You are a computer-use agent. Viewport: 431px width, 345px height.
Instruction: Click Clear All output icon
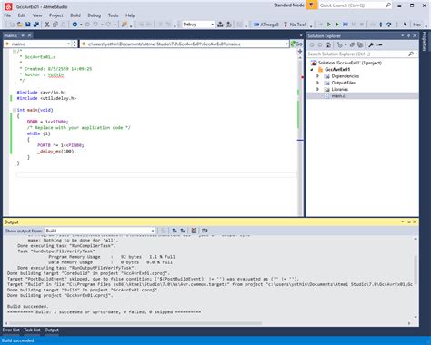(194, 231)
